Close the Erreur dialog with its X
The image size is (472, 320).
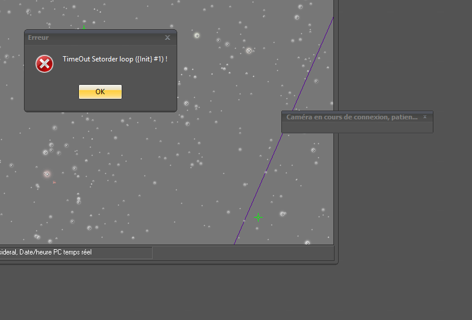coord(168,37)
